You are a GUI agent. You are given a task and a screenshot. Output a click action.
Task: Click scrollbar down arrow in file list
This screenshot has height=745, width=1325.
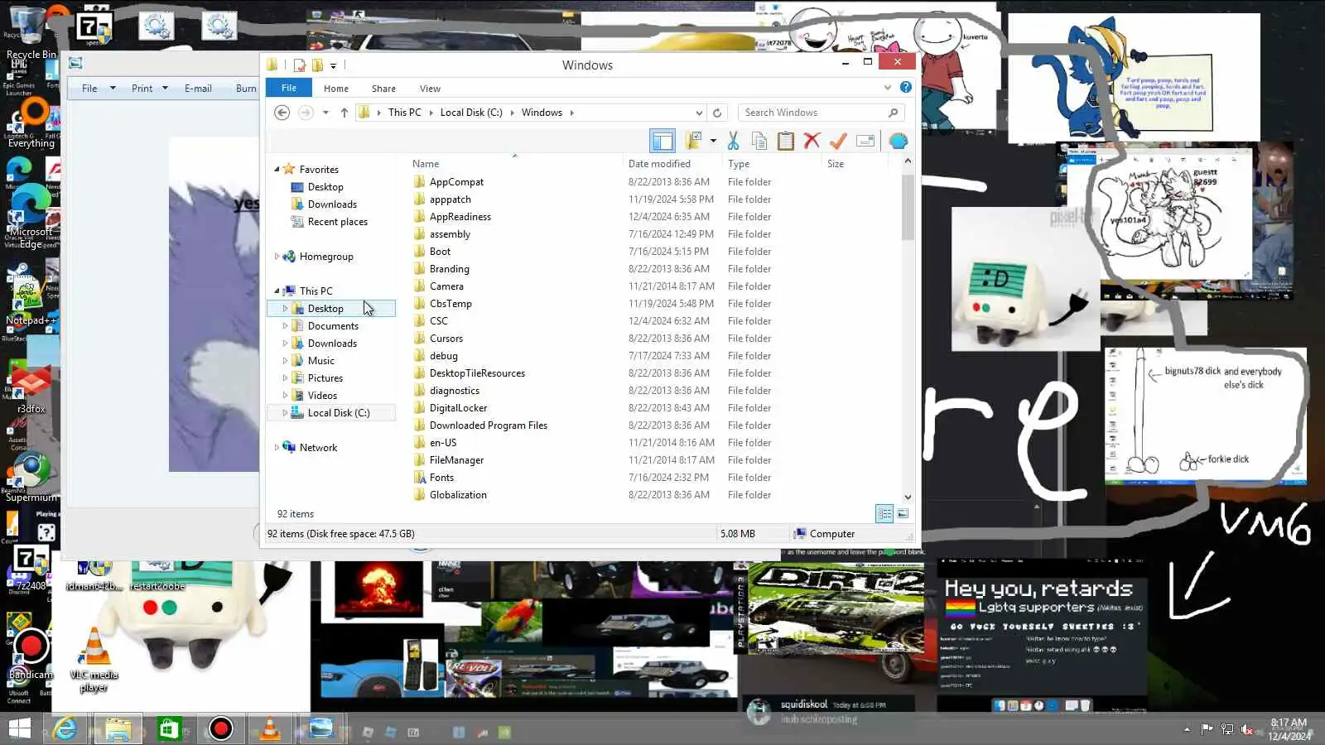click(x=908, y=497)
